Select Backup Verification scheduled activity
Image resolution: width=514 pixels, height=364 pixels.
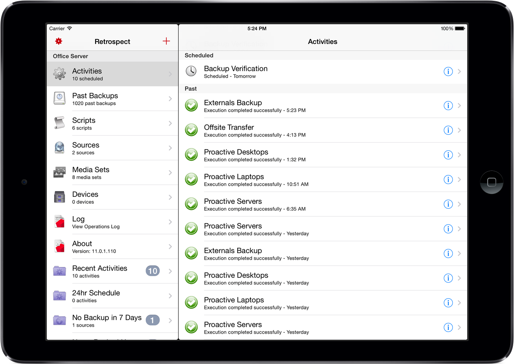(x=323, y=71)
